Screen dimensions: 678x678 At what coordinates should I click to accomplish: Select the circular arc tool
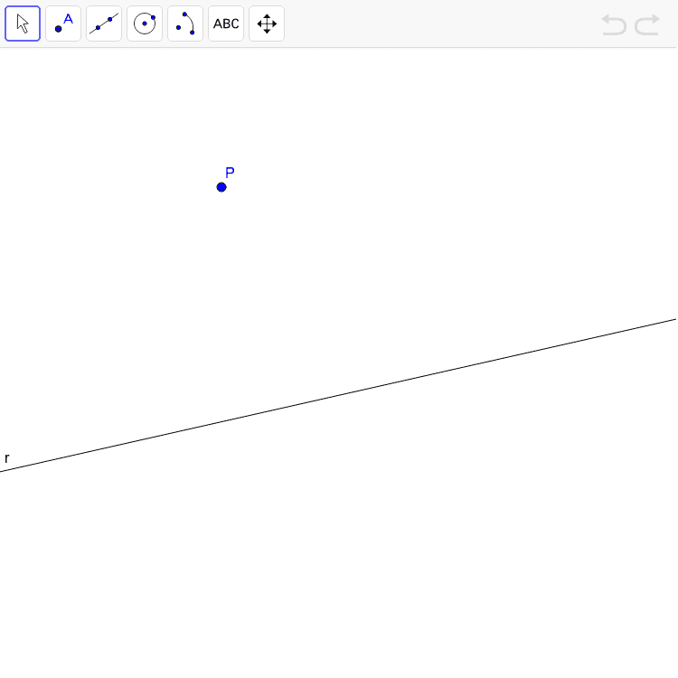pyautogui.click(x=185, y=24)
